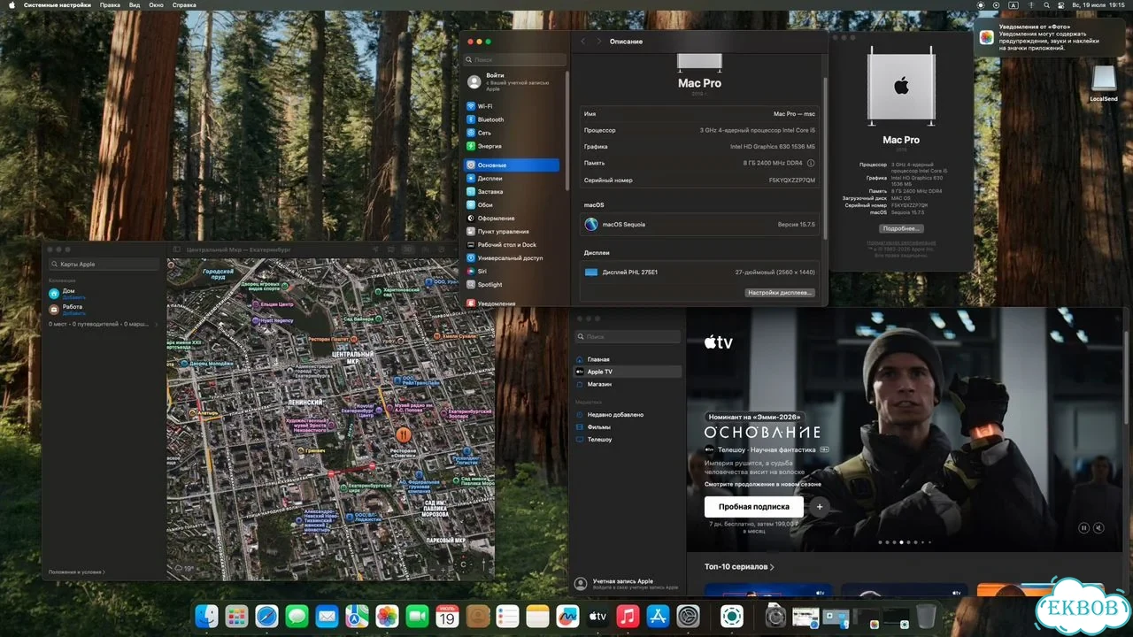Launch Music from the Dock
The height and width of the screenshot is (637, 1133).
click(x=628, y=616)
